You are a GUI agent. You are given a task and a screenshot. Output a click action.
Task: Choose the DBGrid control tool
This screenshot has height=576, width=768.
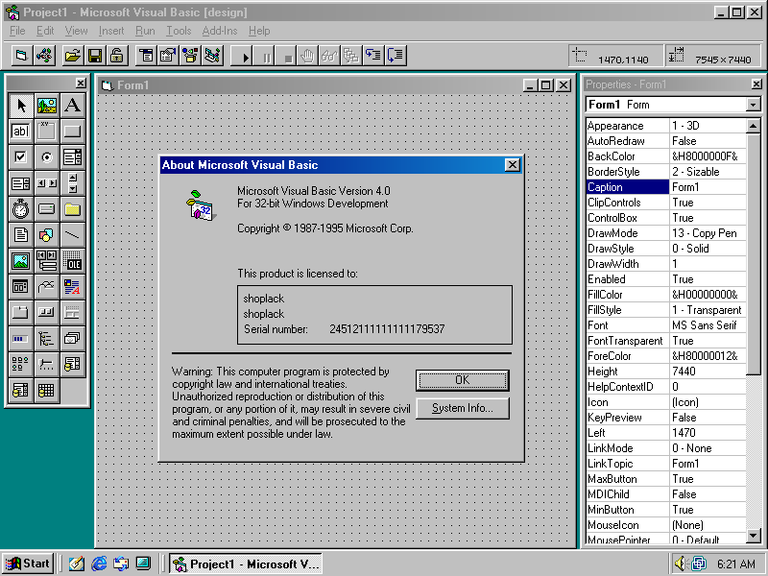point(46,391)
